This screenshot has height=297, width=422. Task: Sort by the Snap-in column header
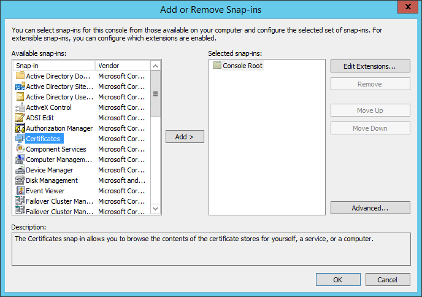tap(54, 66)
